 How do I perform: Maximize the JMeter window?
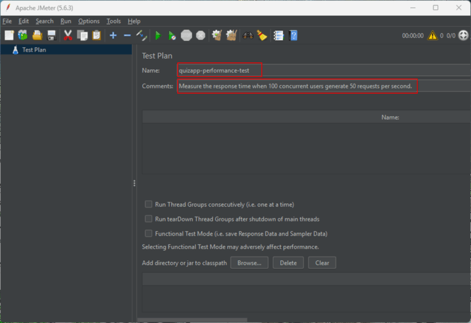(435, 7)
